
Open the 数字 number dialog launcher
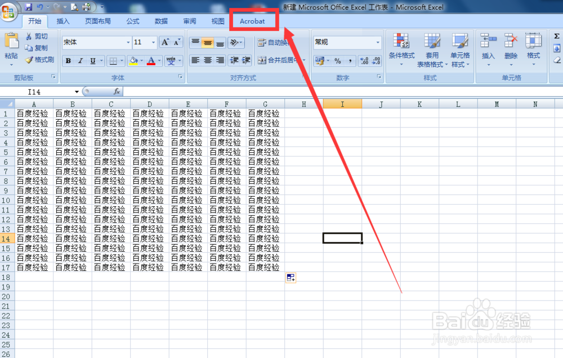[x=379, y=76]
